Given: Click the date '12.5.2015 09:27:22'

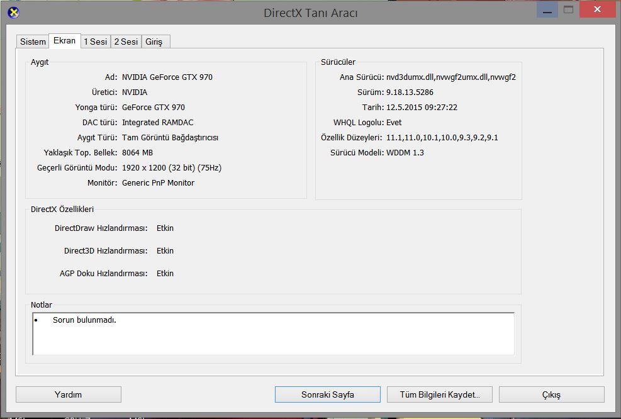Looking at the screenshot, I should pyautogui.click(x=422, y=108).
